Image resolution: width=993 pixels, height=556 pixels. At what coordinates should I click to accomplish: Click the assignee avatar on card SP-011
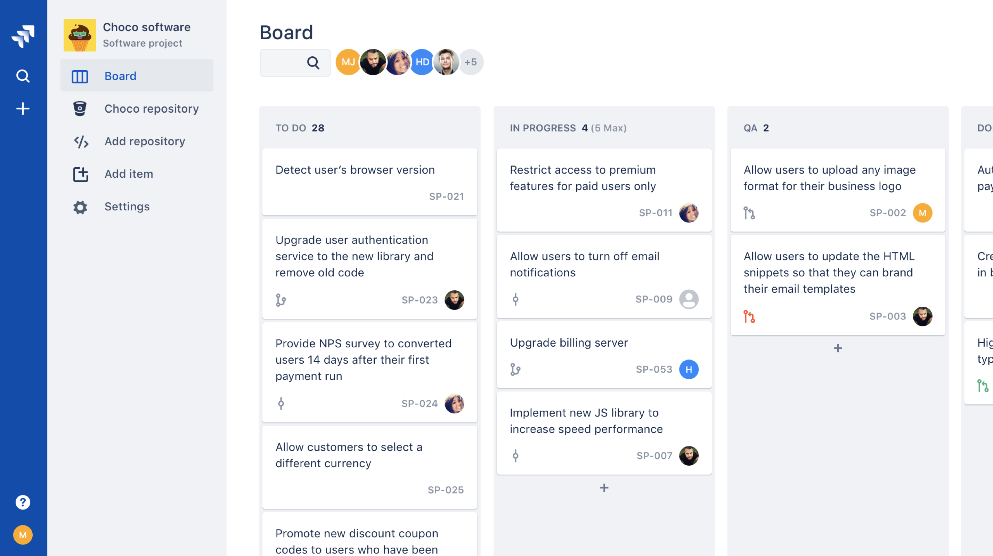point(690,213)
